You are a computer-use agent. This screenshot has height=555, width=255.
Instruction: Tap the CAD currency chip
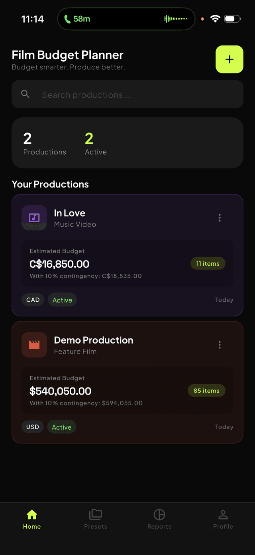tap(33, 300)
